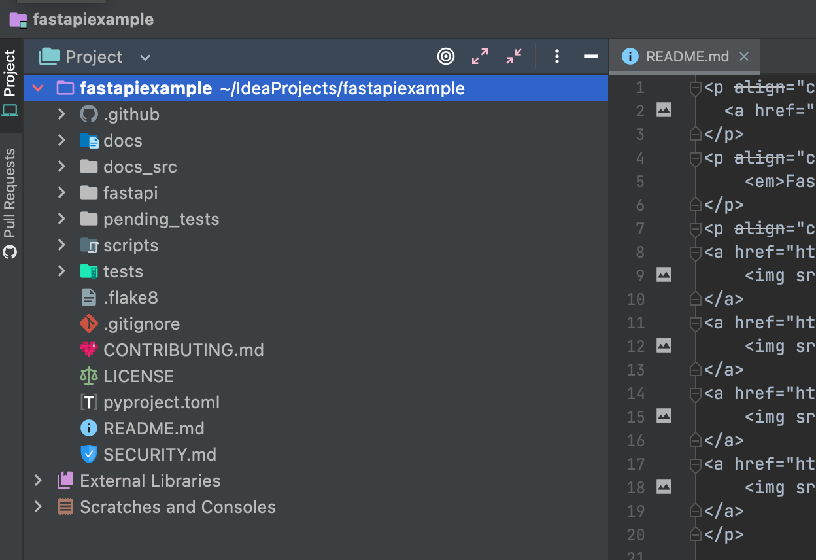Image resolution: width=816 pixels, height=560 pixels.
Task: Click the pending_tests folder icon
Action: coord(89,219)
